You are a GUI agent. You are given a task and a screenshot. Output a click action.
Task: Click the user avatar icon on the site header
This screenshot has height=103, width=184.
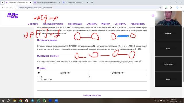pyautogui.click(x=153, y=16)
